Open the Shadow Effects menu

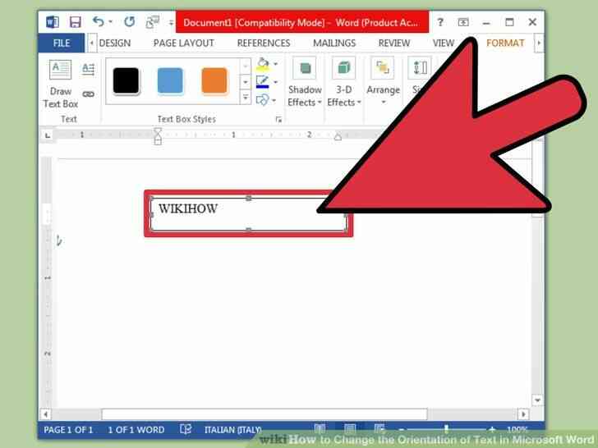pos(304,82)
